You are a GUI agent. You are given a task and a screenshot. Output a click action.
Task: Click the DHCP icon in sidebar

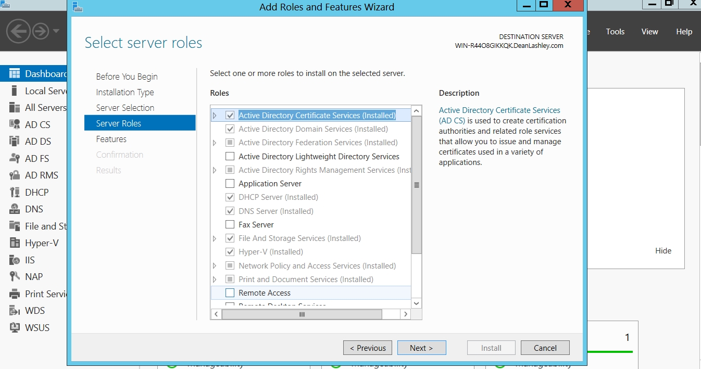(x=15, y=193)
